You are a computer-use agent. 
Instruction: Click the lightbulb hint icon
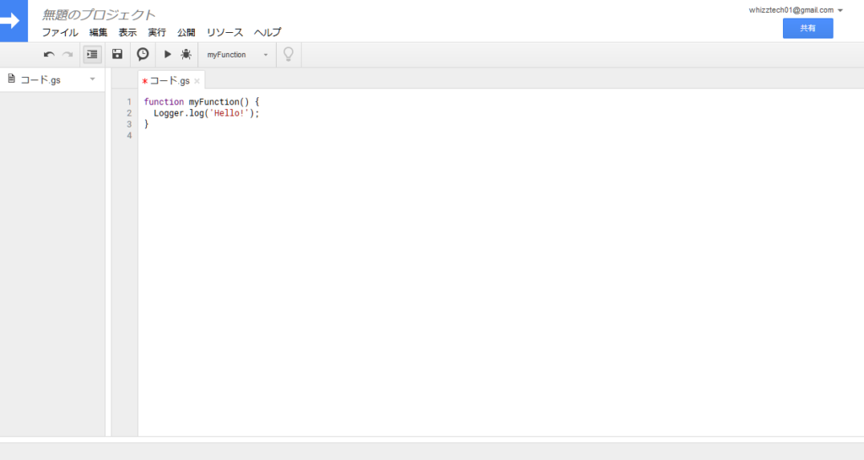click(288, 54)
